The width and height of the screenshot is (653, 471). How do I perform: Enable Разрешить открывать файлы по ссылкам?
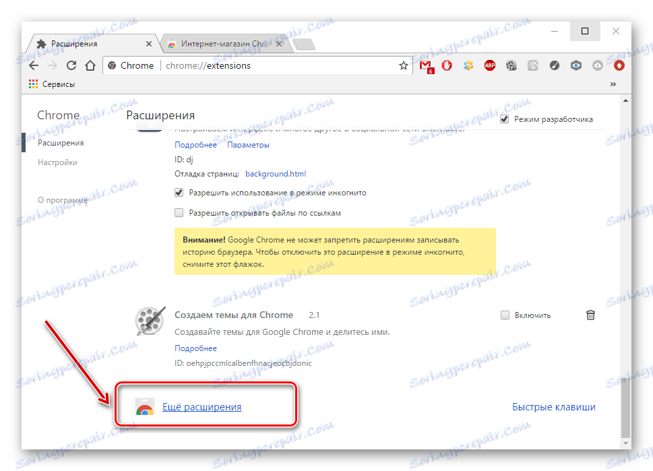pyautogui.click(x=179, y=213)
